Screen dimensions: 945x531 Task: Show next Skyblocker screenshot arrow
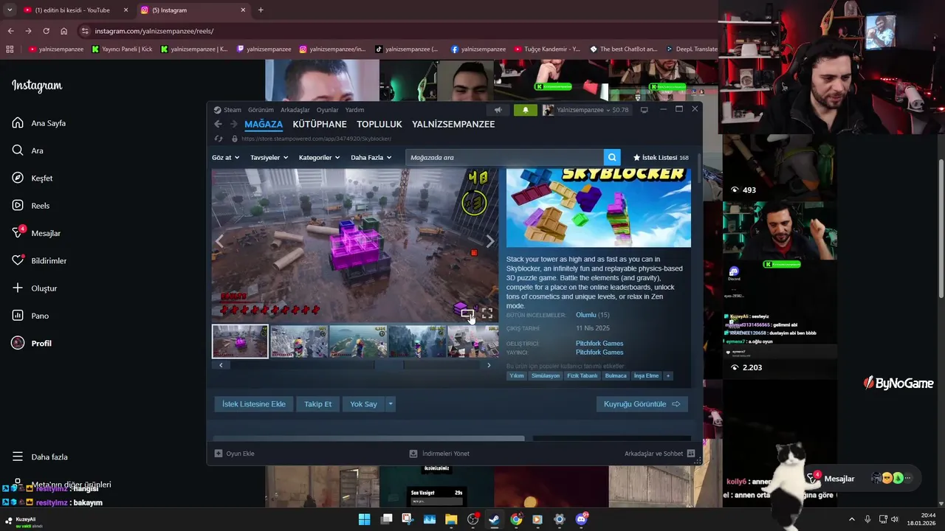489,241
